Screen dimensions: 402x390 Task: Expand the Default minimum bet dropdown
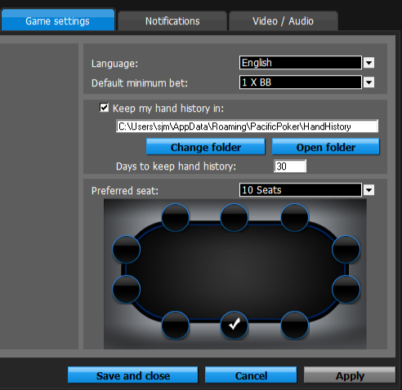click(369, 82)
